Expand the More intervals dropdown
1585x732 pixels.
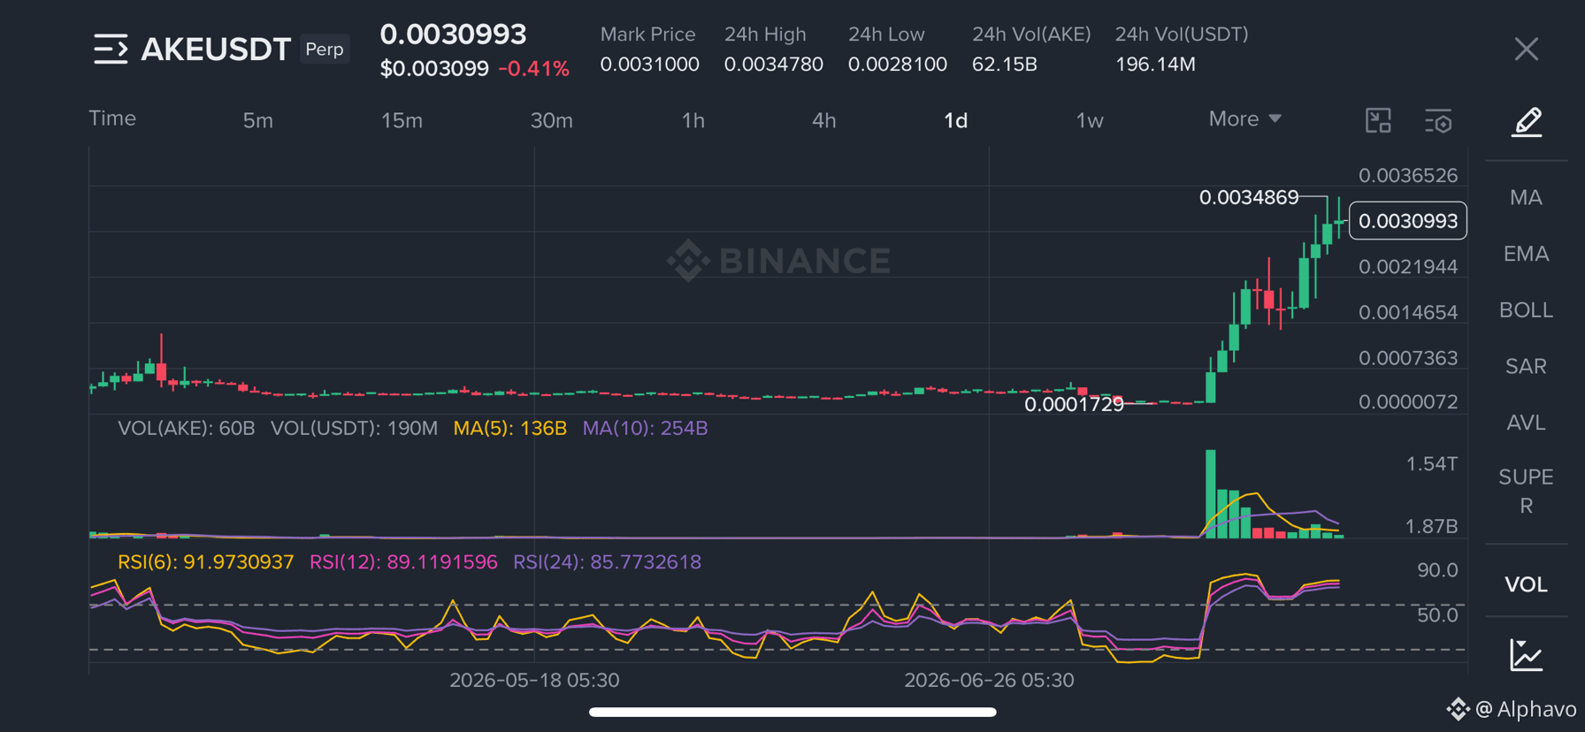(x=1244, y=118)
